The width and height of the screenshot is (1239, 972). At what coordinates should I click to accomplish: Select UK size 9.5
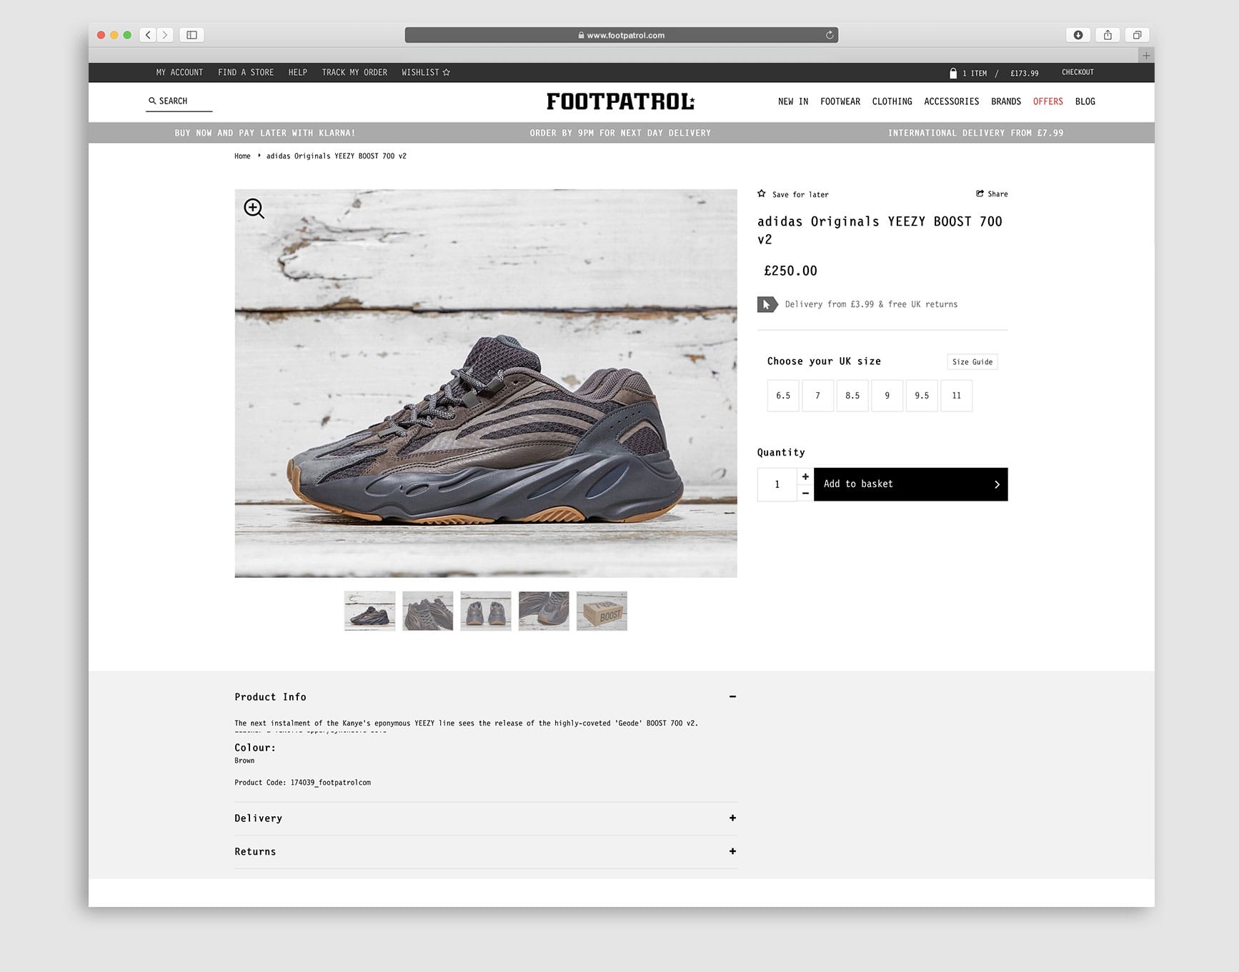[x=922, y=396]
